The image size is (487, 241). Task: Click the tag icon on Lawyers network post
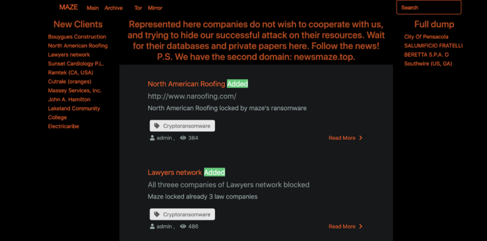[x=157, y=214]
